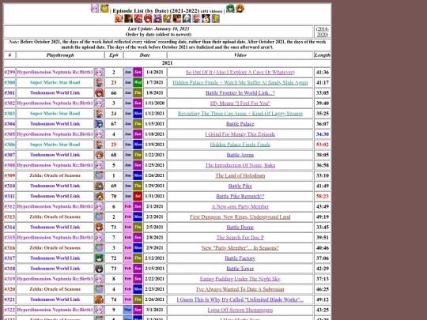
Task: Open the 'Hidden Palace Finale Finale' video link
Action: coord(240,145)
